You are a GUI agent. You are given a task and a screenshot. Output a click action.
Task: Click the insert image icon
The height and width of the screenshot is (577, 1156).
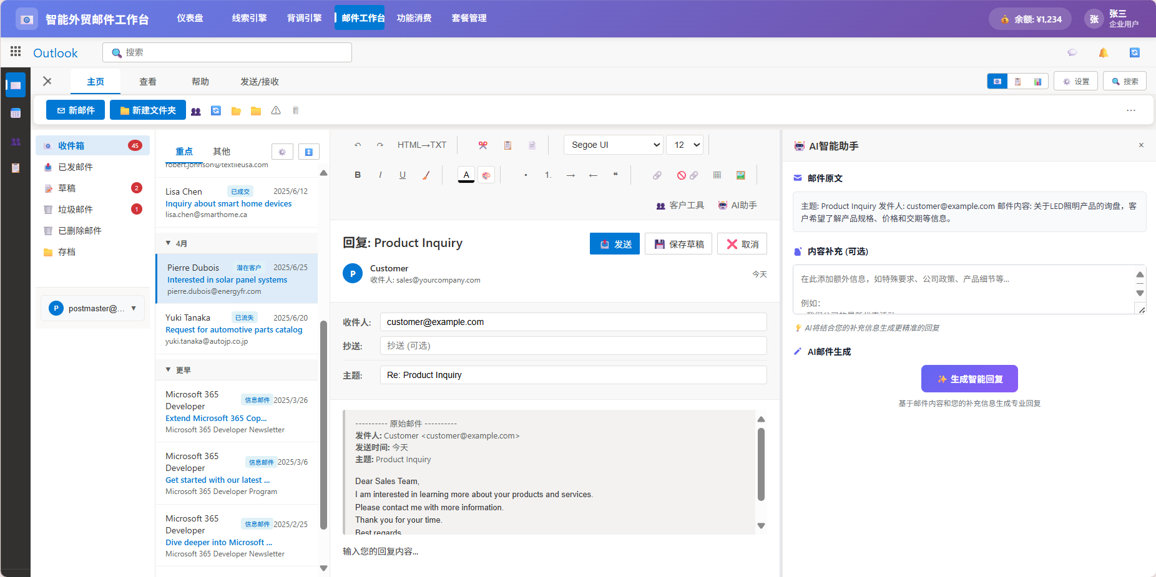coord(741,175)
